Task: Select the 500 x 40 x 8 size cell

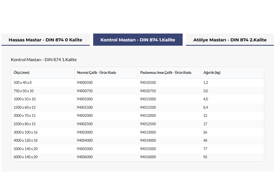Action: coord(23,83)
